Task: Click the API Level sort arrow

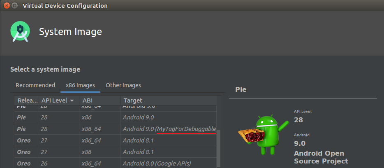Action: [72, 101]
